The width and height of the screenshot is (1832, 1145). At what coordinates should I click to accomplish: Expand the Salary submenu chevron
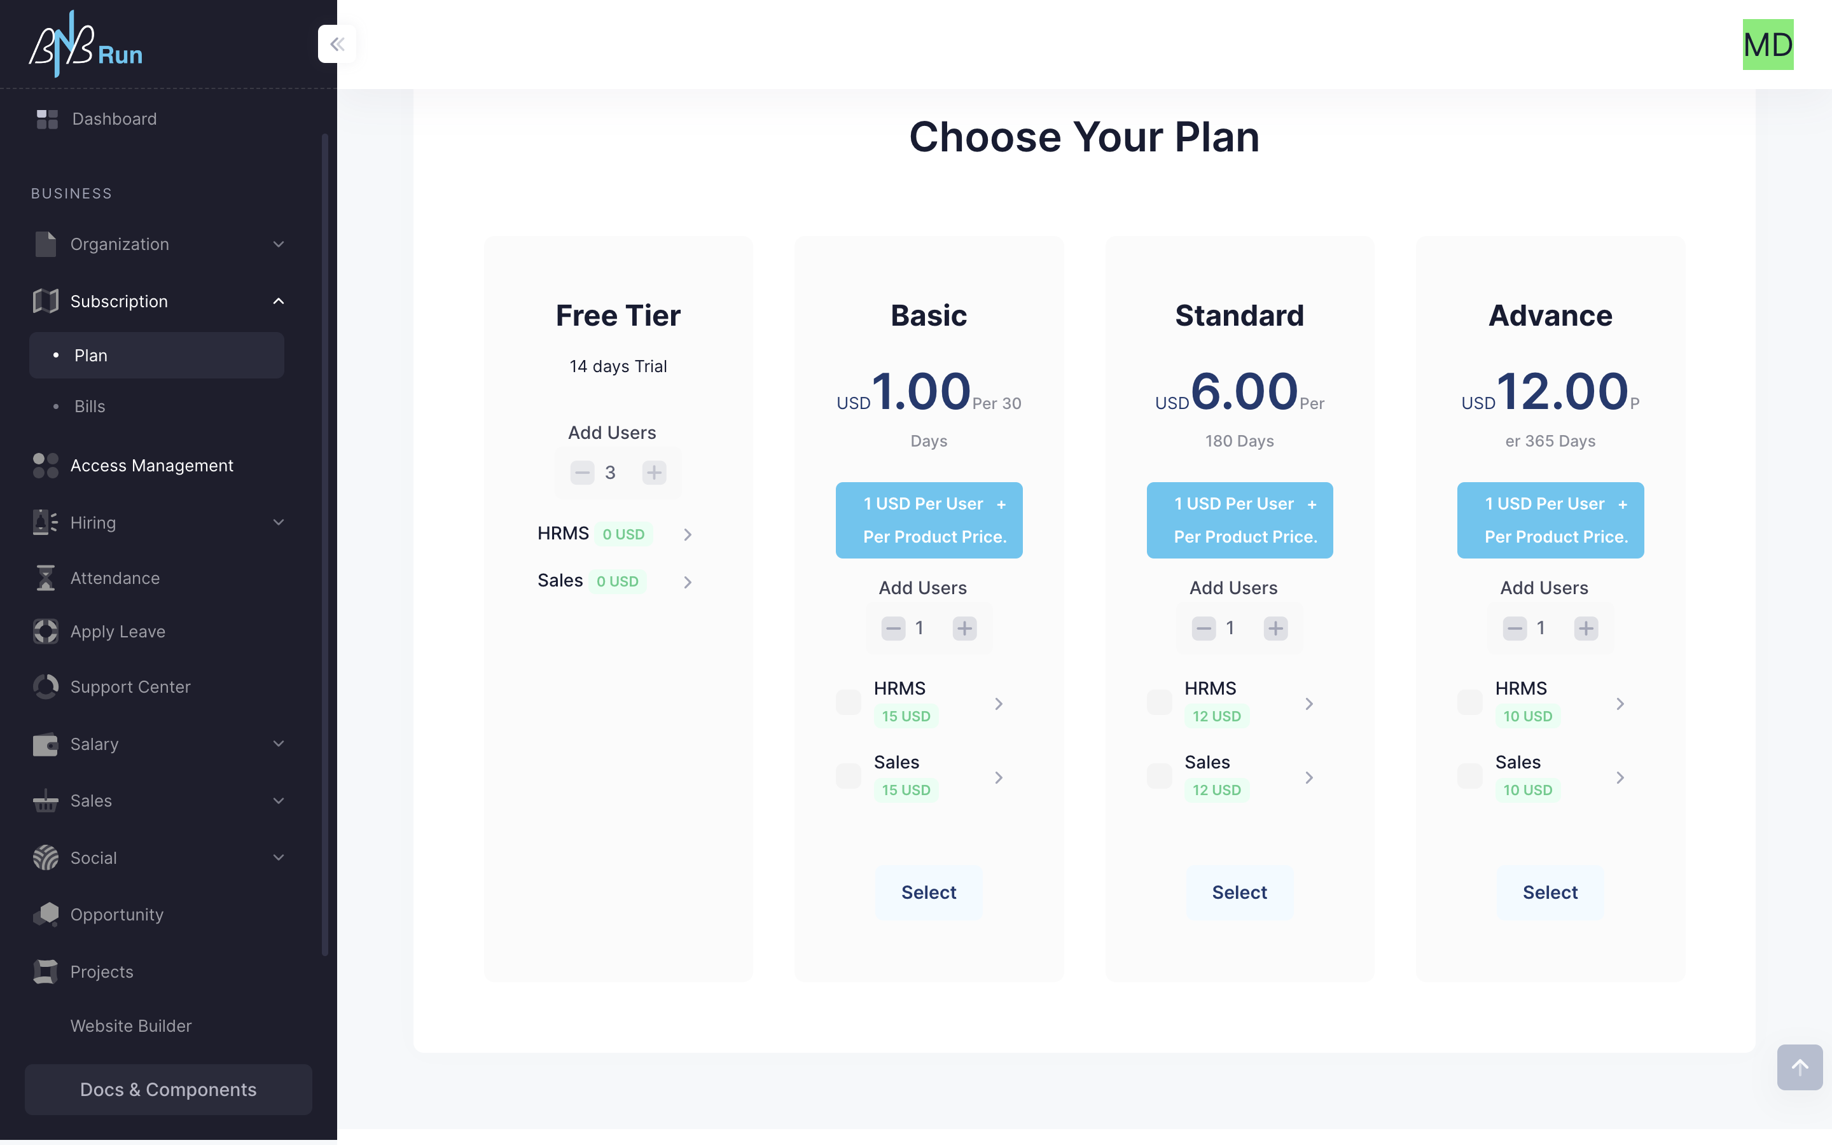279,744
